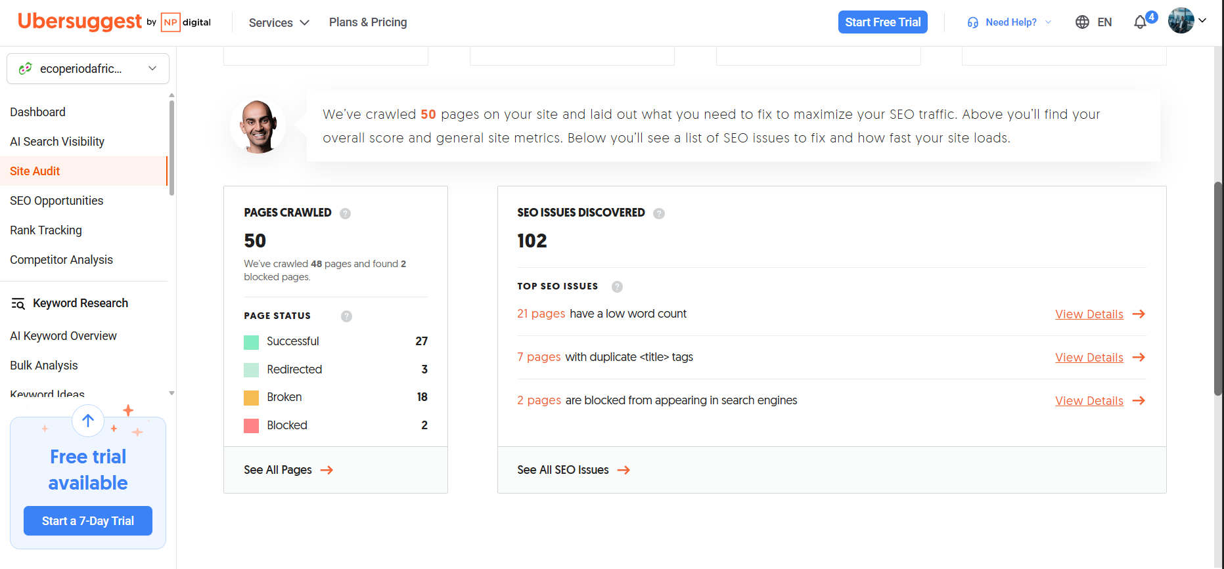Select Site Audit in sidebar
The width and height of the screenshot is (1224, 569).
[83, 171]
